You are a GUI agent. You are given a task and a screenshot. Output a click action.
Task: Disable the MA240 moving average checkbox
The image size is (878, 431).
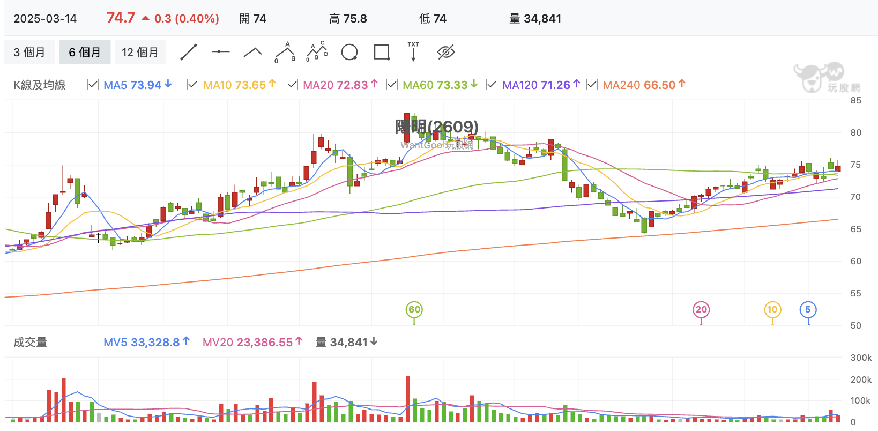592,85
